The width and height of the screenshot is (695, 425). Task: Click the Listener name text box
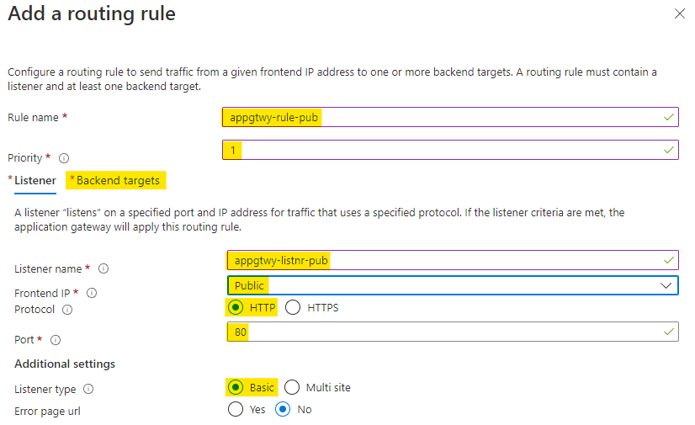tap(452, 261)
